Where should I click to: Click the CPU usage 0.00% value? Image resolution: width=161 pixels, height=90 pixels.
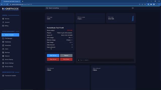pos(49,19)
